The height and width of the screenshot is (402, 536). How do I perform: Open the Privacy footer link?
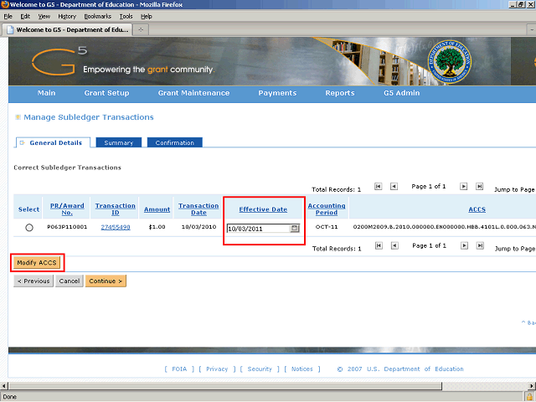(217, 368)
